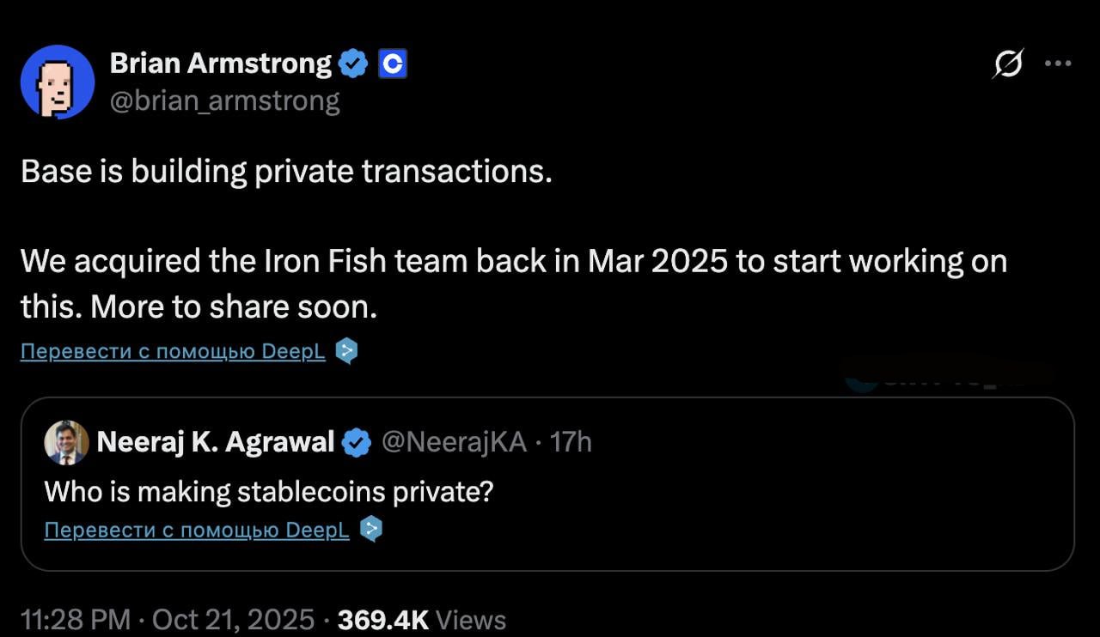Open the Brian Armstrong display name link

pos(220,63)
